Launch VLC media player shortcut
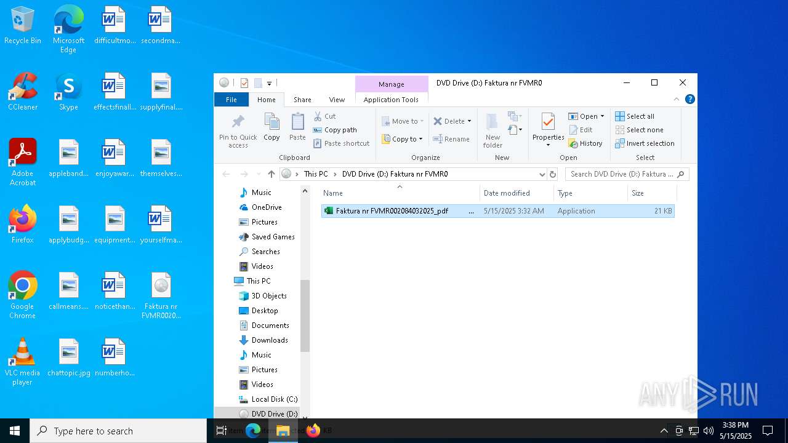788x443 pixels. [x=23, y=362]
